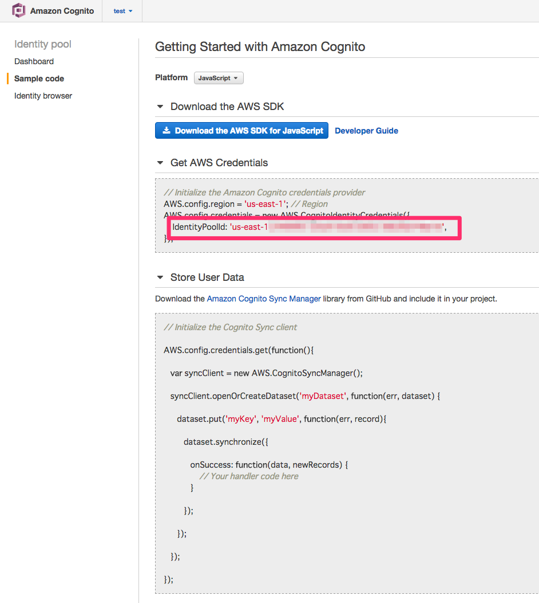Image resolution: width=539 pixels, height=603 pixels.
Task: Click the '// Initialize the Amazon Cognito credentials provider' comment
Action: coord(264,193)
